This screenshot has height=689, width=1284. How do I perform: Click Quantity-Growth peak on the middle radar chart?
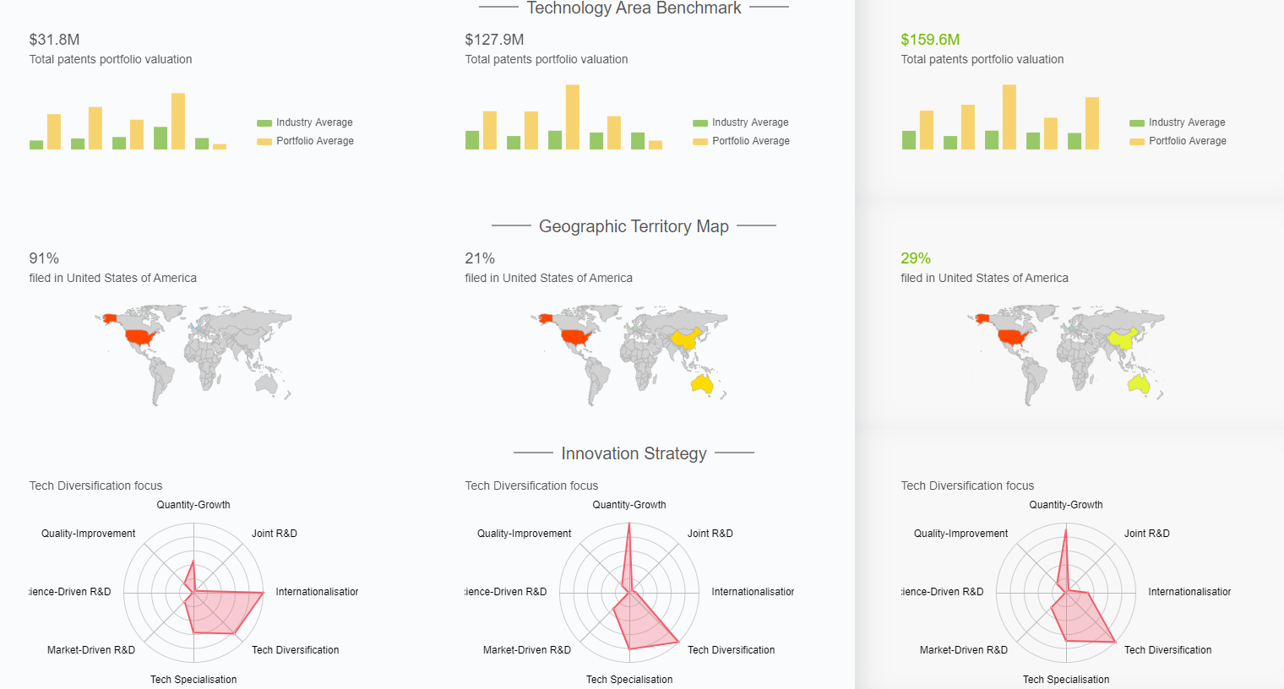[x=629, y=524]
